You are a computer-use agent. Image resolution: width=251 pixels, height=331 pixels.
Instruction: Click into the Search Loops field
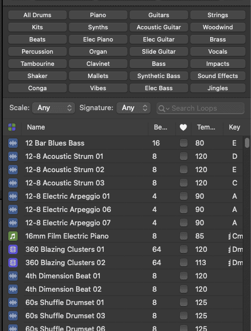point(200,108)
